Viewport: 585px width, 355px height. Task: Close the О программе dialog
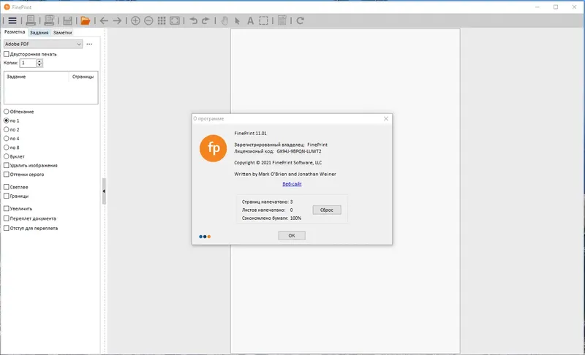386,118
